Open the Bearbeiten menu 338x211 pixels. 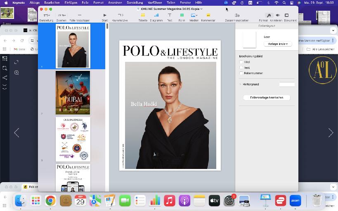pyautogui.click(x=52, y=2)
